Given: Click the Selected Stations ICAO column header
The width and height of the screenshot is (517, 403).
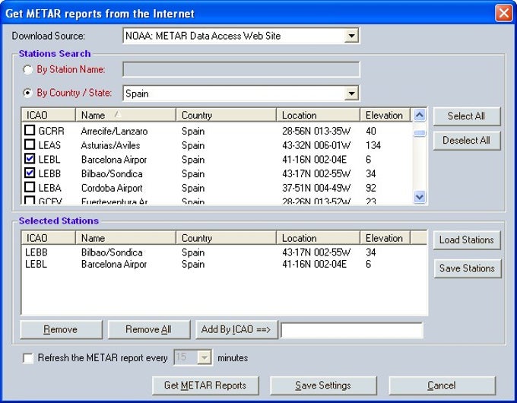Looking at the screenshot, I should [49, 238].
